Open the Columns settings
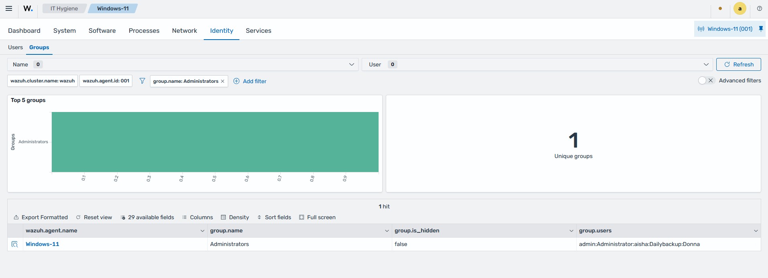 pos(197,217)
